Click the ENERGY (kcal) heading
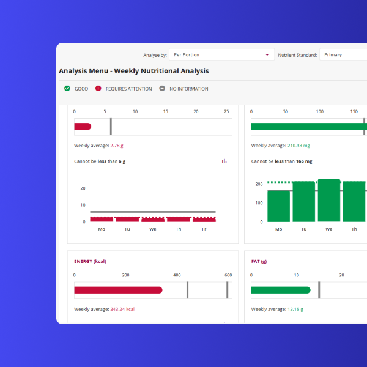 click(x=90, y=261)
